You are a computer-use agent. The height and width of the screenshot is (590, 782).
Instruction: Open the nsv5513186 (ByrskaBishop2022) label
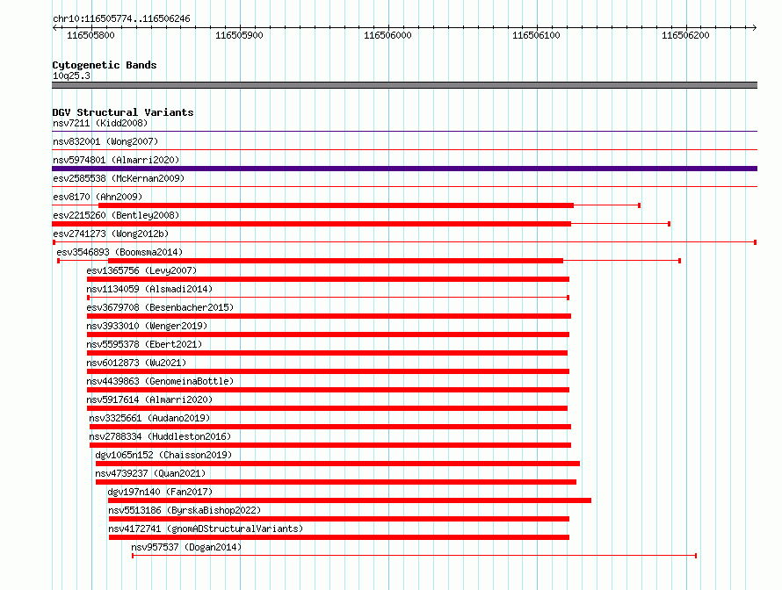click(185, 510)
